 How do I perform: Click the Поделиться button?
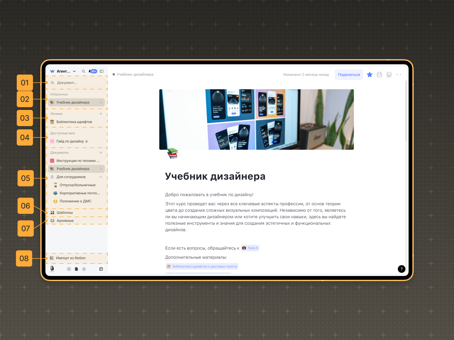(349, 75)
